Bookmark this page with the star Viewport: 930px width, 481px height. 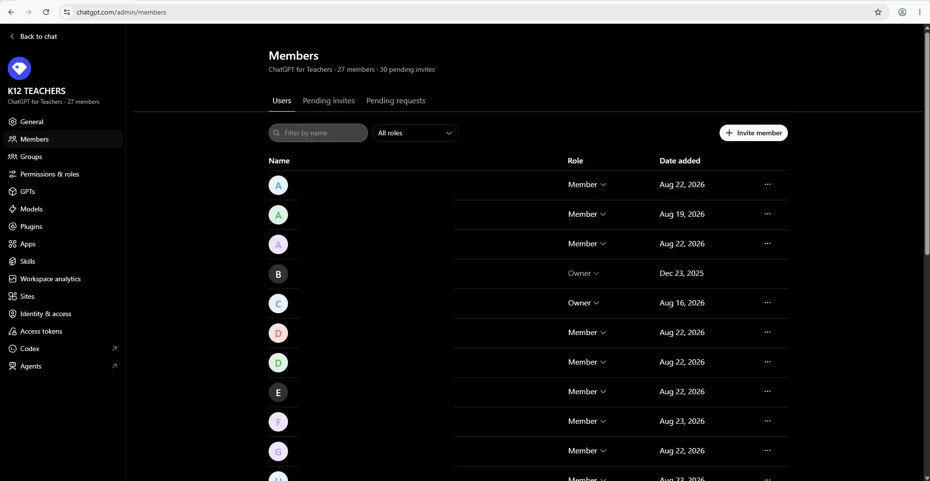[x=878, y=12]
